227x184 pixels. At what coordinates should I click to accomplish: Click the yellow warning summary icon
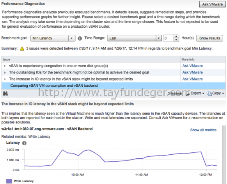point(22,48)
